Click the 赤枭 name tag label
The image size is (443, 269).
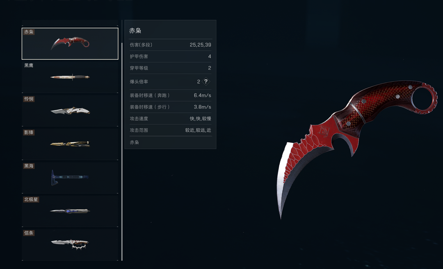coord(29,32)
